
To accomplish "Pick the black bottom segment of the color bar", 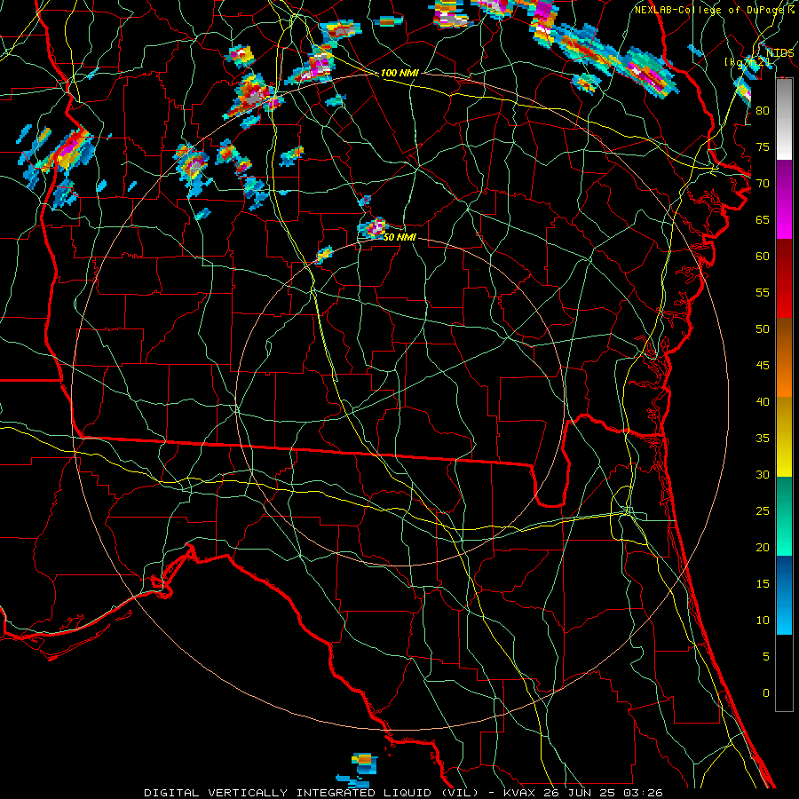I will point(784,673).
